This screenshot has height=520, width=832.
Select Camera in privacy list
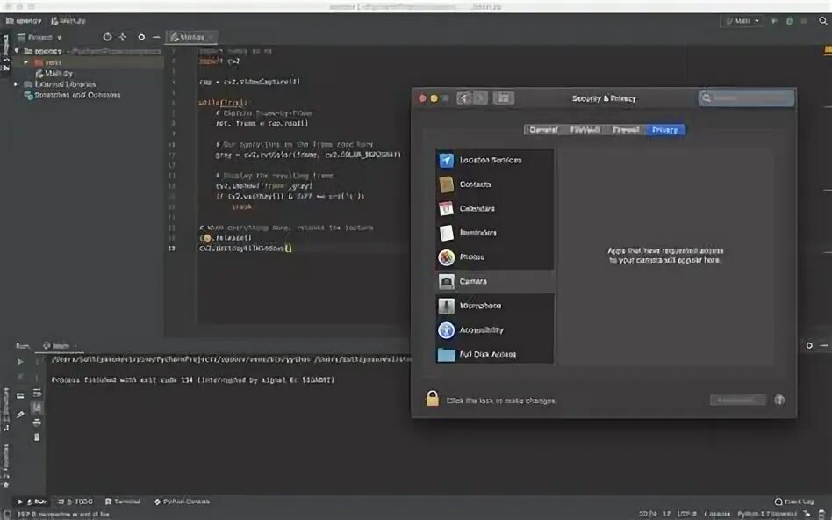(x=494, y=281)
